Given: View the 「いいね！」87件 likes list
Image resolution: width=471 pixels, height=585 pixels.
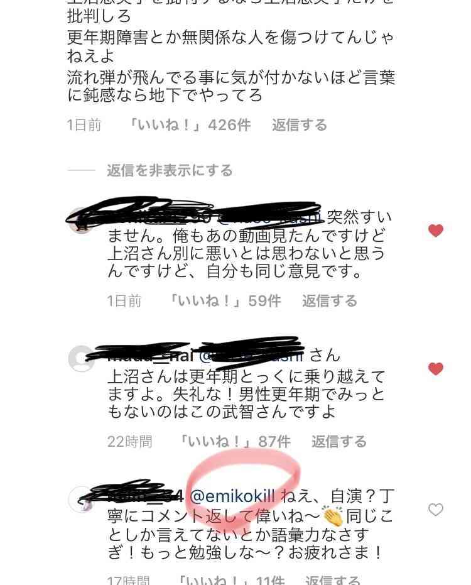Looking at the screenshot, I should pyautogui.click(x=235, y=441).
